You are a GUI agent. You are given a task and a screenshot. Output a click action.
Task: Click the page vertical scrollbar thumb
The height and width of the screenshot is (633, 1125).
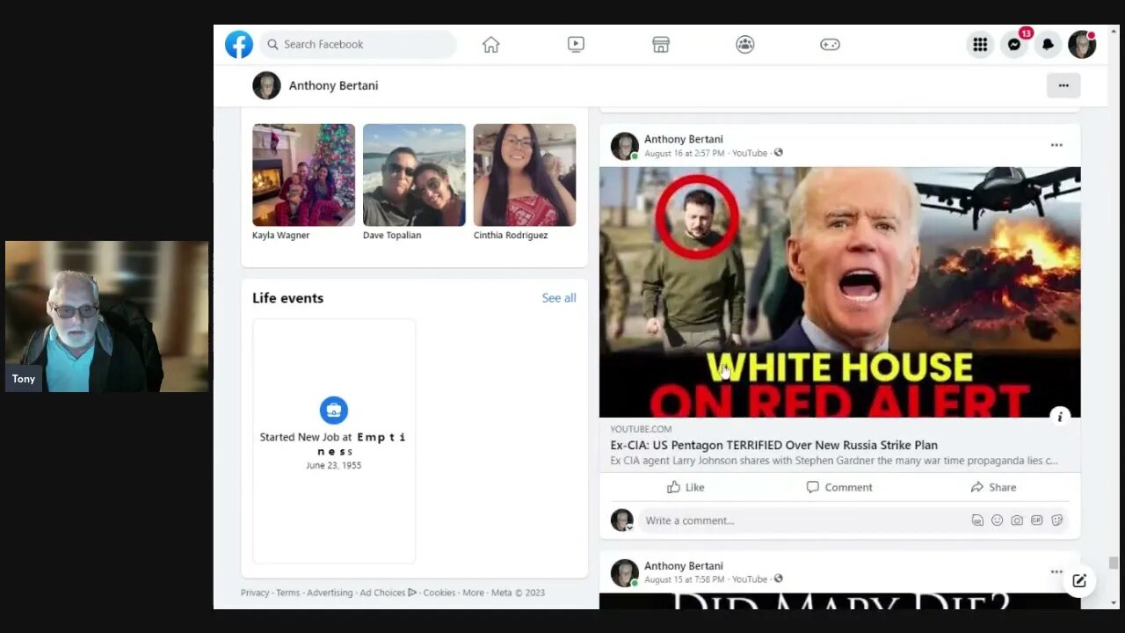point(1114,563)
